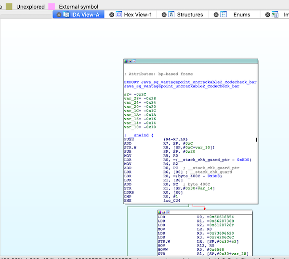Viewport: 289px width, 259px height.
Task: Click the External symbol legend color swatch
Action: coord(52,7)
